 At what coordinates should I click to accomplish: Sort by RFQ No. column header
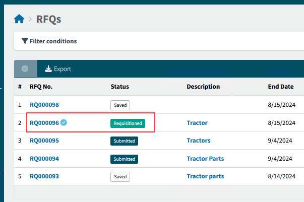41,87
